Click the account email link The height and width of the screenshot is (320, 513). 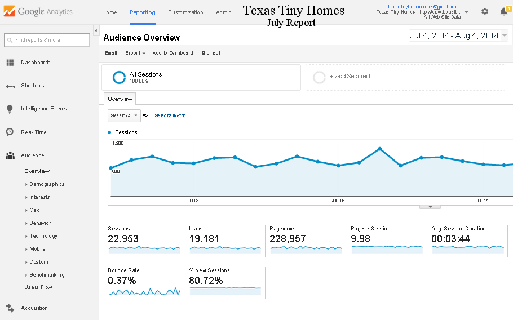pos(424,7)
